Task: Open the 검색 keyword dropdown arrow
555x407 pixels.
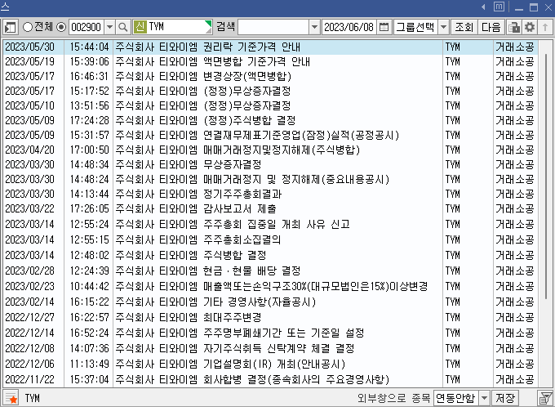Action: [314, 27]
